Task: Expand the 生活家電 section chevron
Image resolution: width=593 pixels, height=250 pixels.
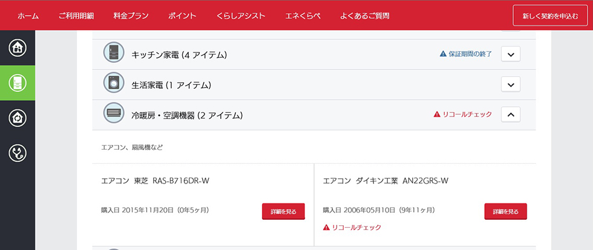Action: pyautogui.click(x=511, y=85)
